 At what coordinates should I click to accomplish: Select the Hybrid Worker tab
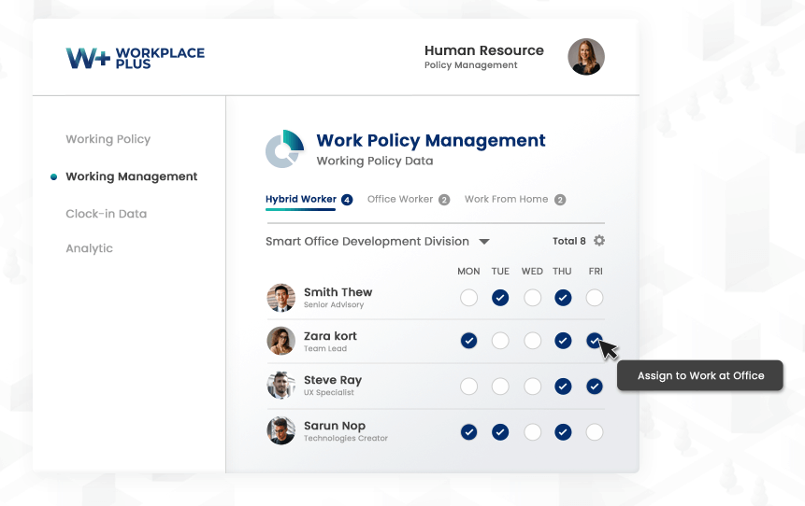[301, 199]
